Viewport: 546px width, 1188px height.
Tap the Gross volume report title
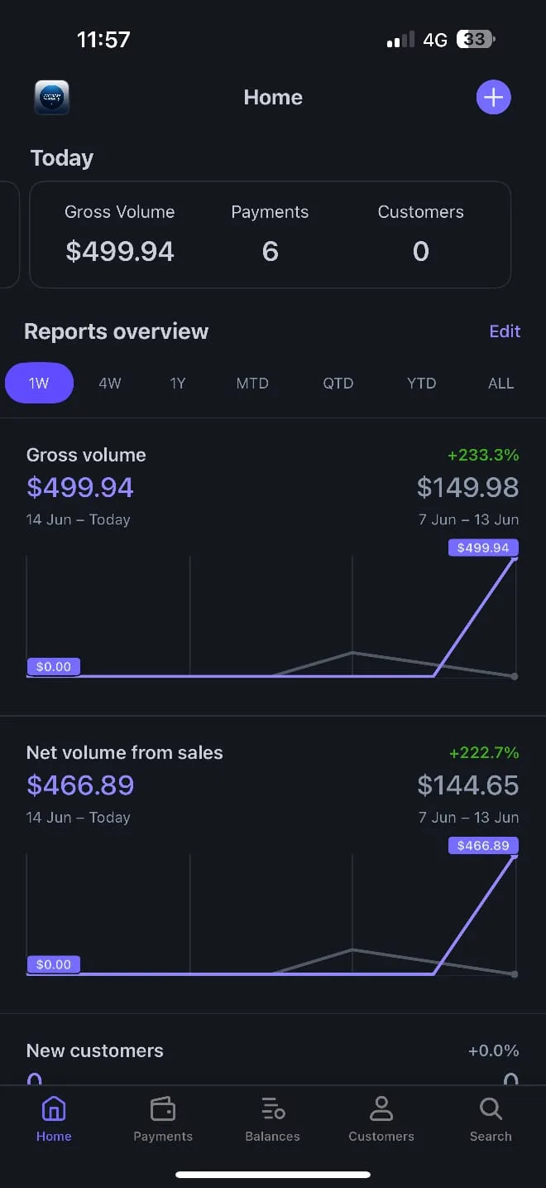[x=86, y=455]
